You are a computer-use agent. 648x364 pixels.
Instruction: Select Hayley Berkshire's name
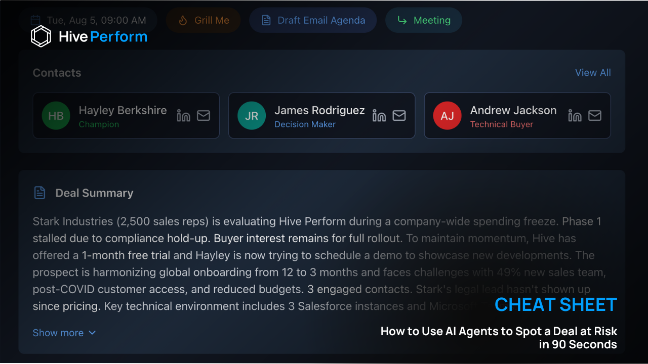click(x=123, y=110)
